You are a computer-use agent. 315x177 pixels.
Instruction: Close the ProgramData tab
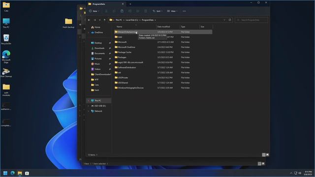[123, 4]
